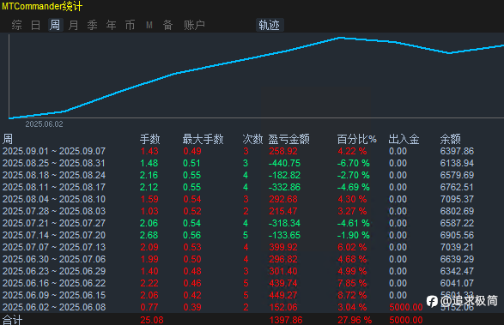Select the M tab
Screen dimensions: 504x325
(149, 25)
